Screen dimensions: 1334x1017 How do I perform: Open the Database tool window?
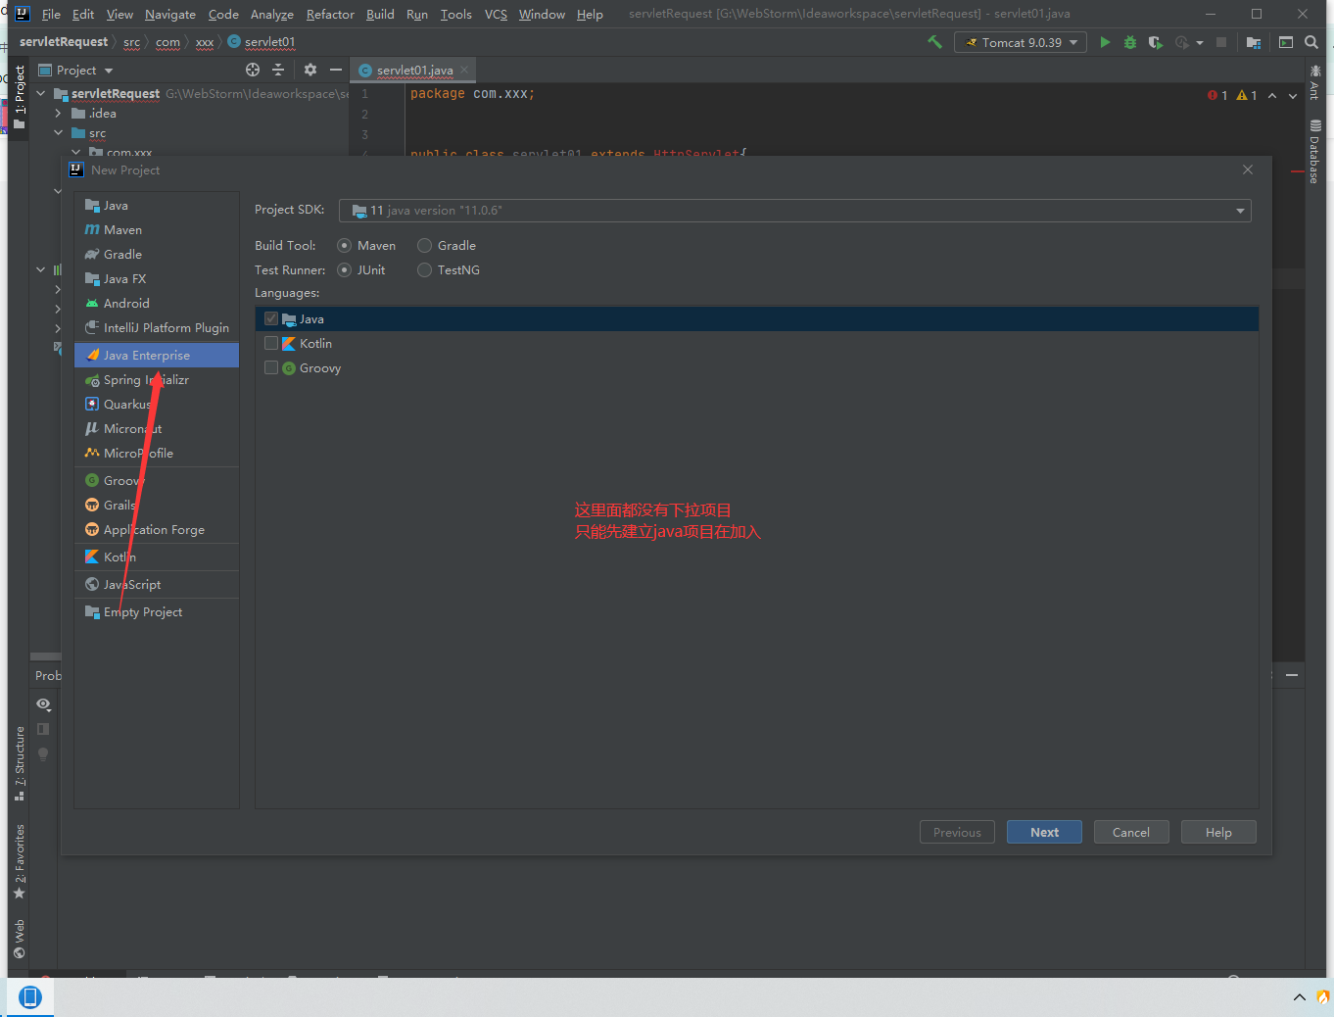[1315, 152]
